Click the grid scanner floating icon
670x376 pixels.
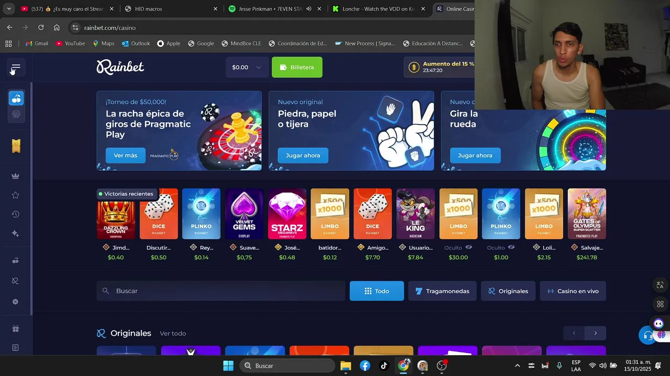point(660,304)
